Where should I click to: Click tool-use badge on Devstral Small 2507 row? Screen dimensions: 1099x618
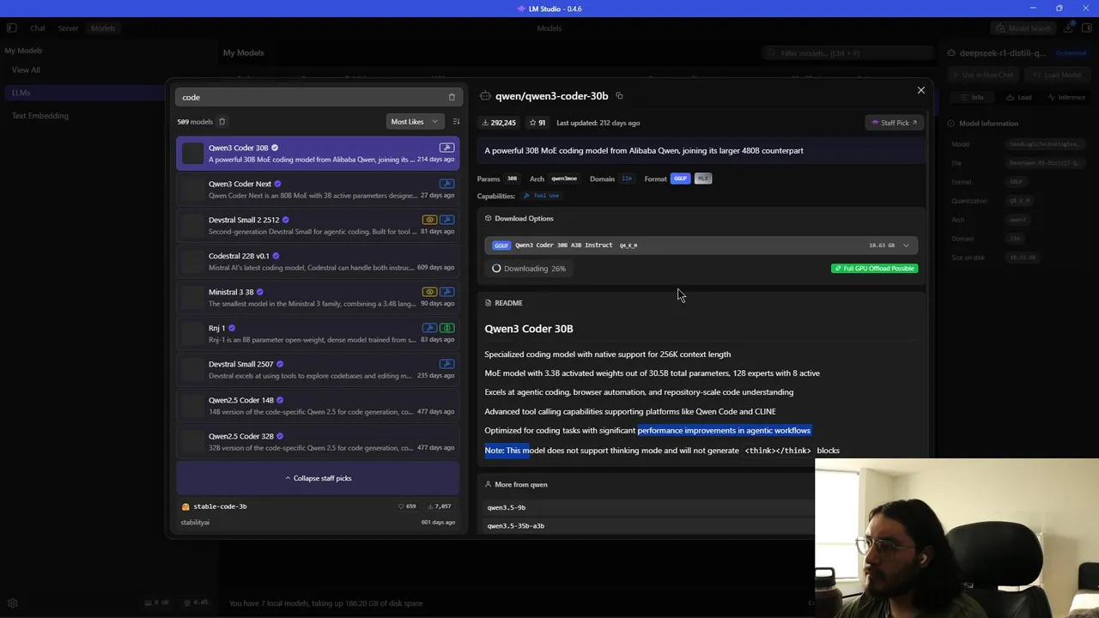[x=446, y=364]
